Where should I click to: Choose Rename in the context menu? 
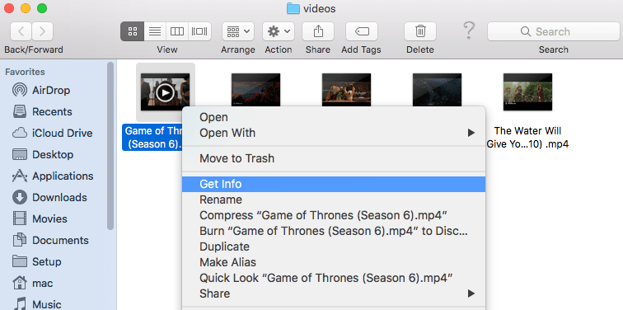pos(334,200)
